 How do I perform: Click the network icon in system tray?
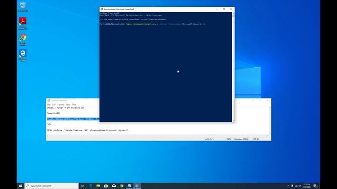coord(296,186)
